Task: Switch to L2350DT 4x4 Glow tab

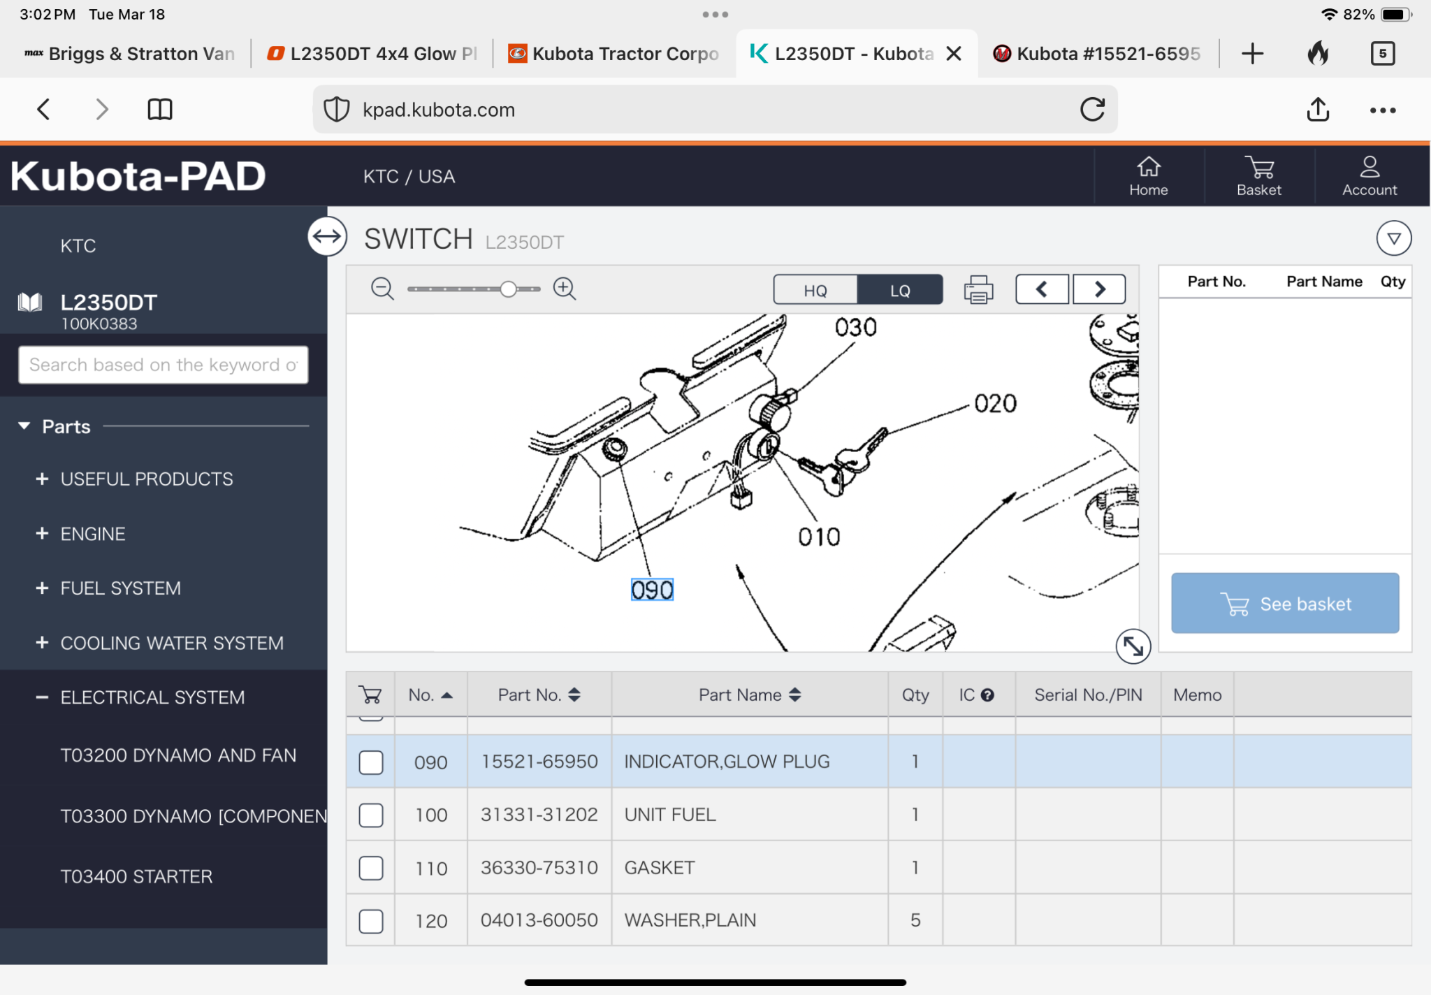Action: coord(372,54)
